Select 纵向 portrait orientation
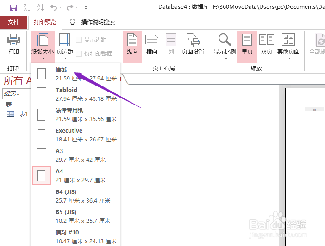This screenshot has width=325, height=246. [x=132, y=47]
